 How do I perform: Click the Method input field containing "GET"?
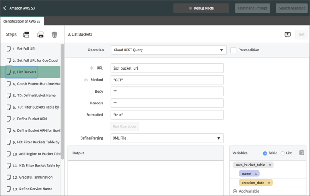[x=167, y=80]
